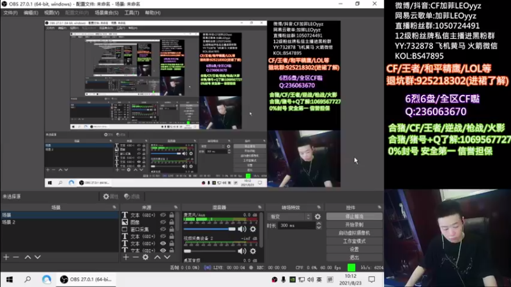Add a new source with the plus icon in the 来源 panel

[126, 257]
